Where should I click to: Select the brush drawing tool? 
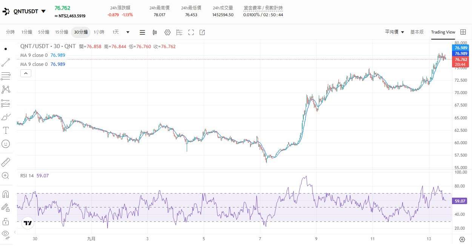5,117
